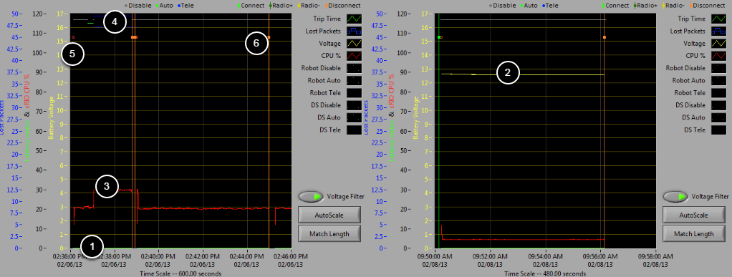
Task: Click AutoScale button for the 02/08/13 chart
Action: [693, 215]
